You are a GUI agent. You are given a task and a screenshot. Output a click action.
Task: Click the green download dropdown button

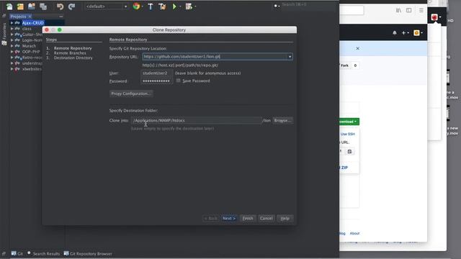pos(349,122)
